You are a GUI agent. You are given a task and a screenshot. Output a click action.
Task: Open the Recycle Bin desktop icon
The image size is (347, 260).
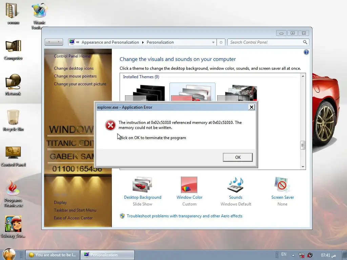(x=13, y=120)
